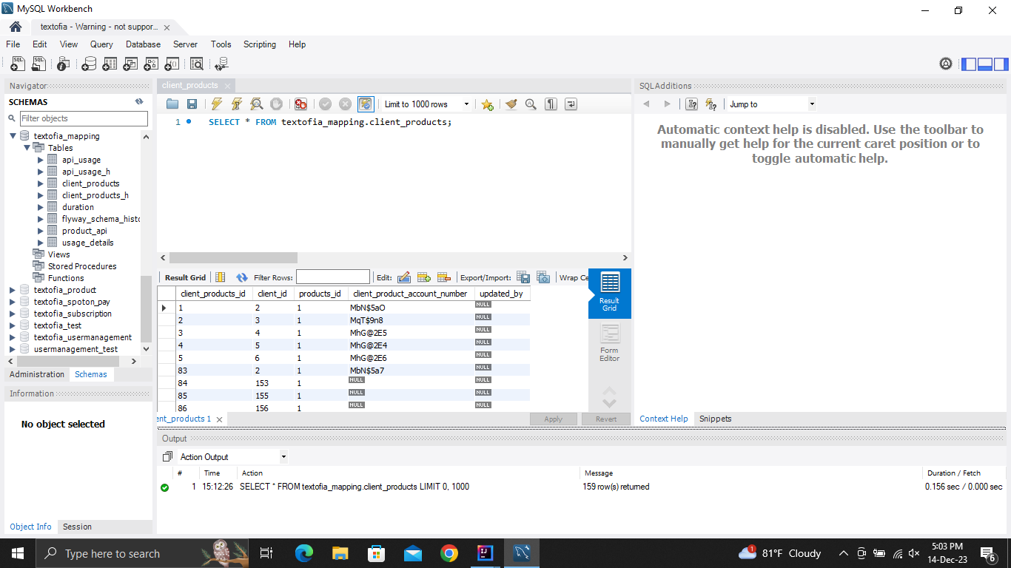Export the recordset to an external file
The image size is (1011, 568).
523,277
